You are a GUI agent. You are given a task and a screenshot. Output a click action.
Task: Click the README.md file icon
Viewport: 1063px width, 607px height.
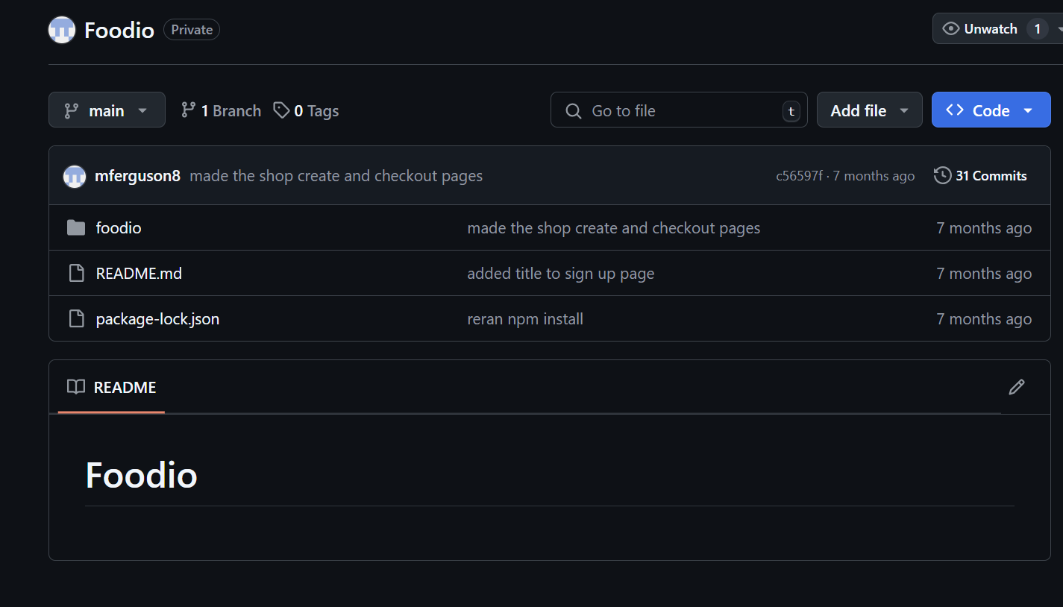pyautogui.click(x=76, y=274)
